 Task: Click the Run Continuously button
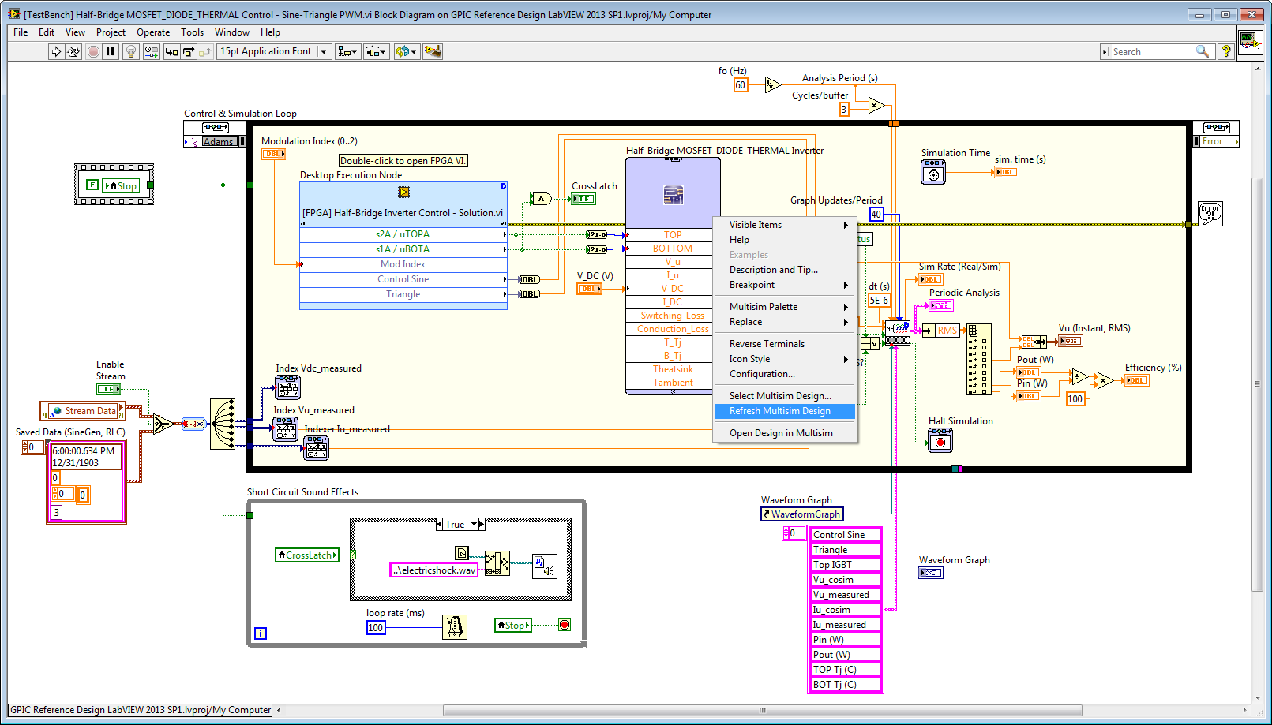click(73, 51)
